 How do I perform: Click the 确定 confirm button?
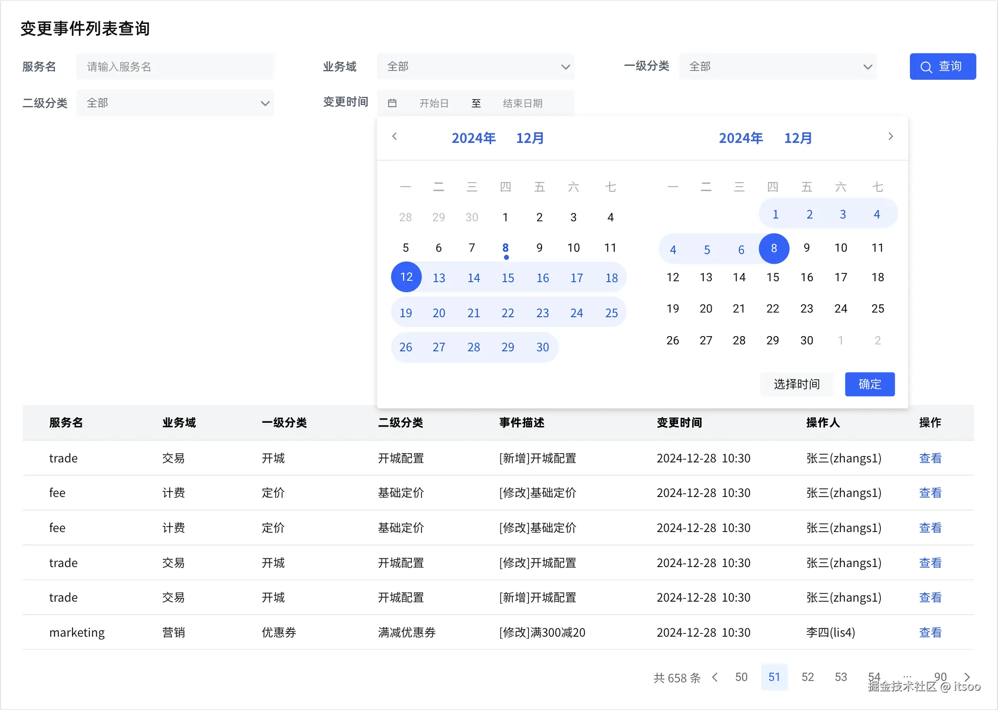point(869,384)
